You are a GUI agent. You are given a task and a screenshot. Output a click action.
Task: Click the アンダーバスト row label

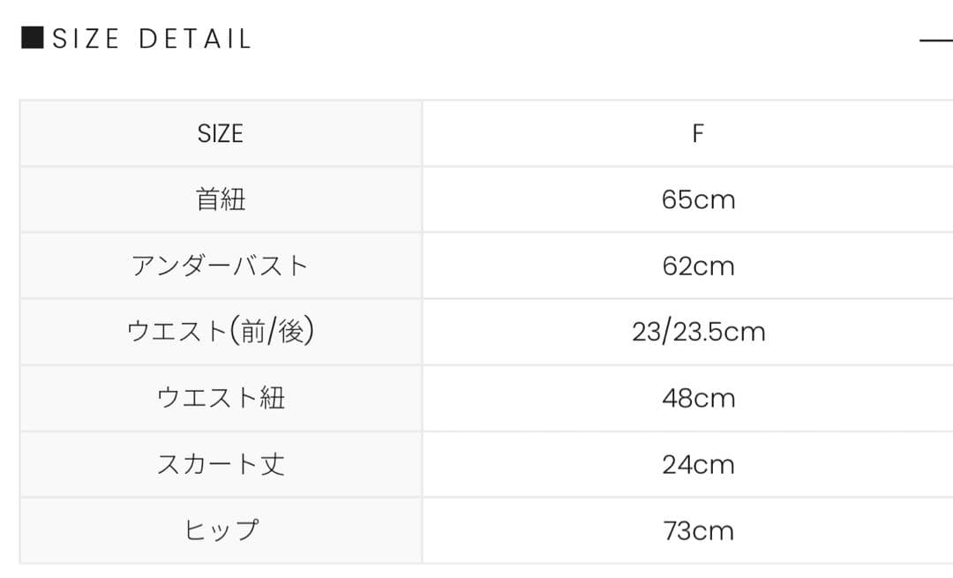[221, 266]
